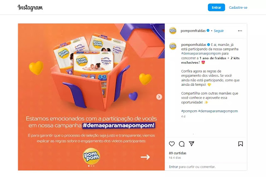
Task: Like the post with the heart icon
Action: point(172,144)
